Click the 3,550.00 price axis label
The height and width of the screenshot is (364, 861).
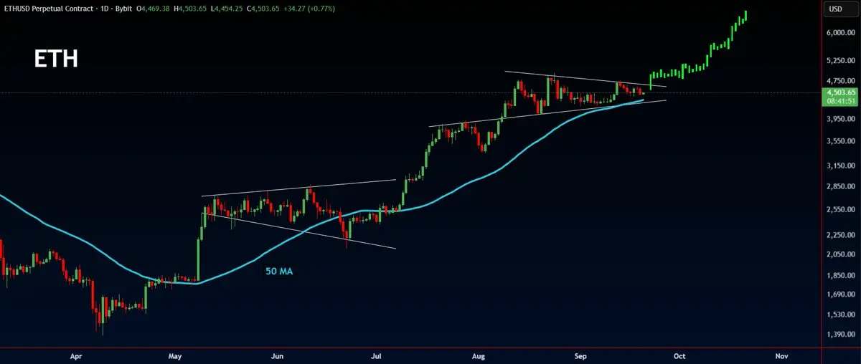(841, 141)
